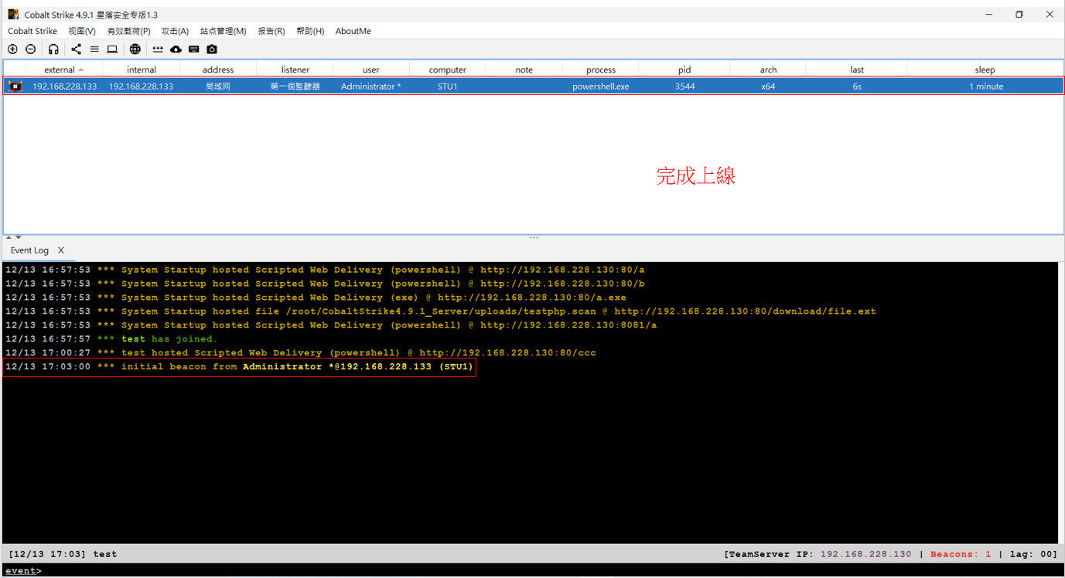Sort by the pid column header

click(684, 70)
